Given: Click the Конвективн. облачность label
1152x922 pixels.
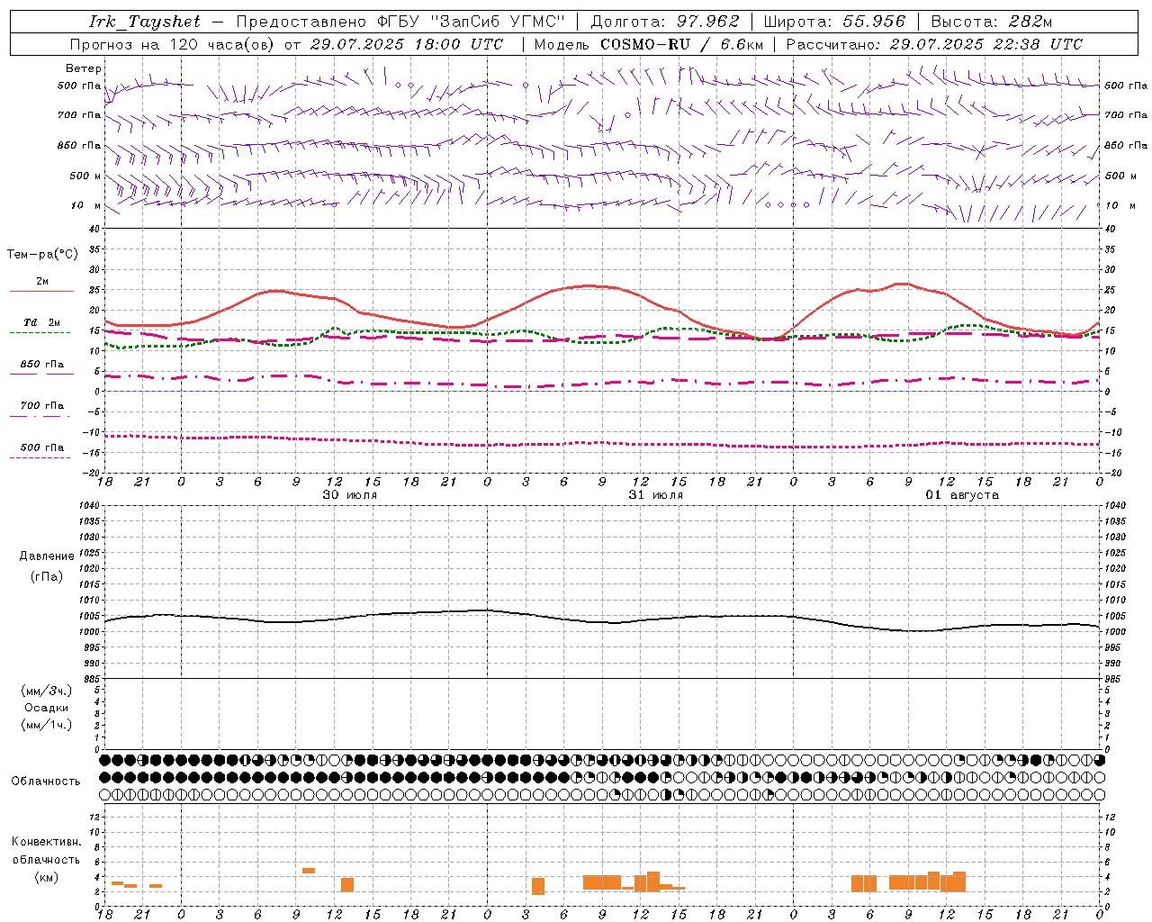Looking at the screenshot, I should (x=46, y=851).
